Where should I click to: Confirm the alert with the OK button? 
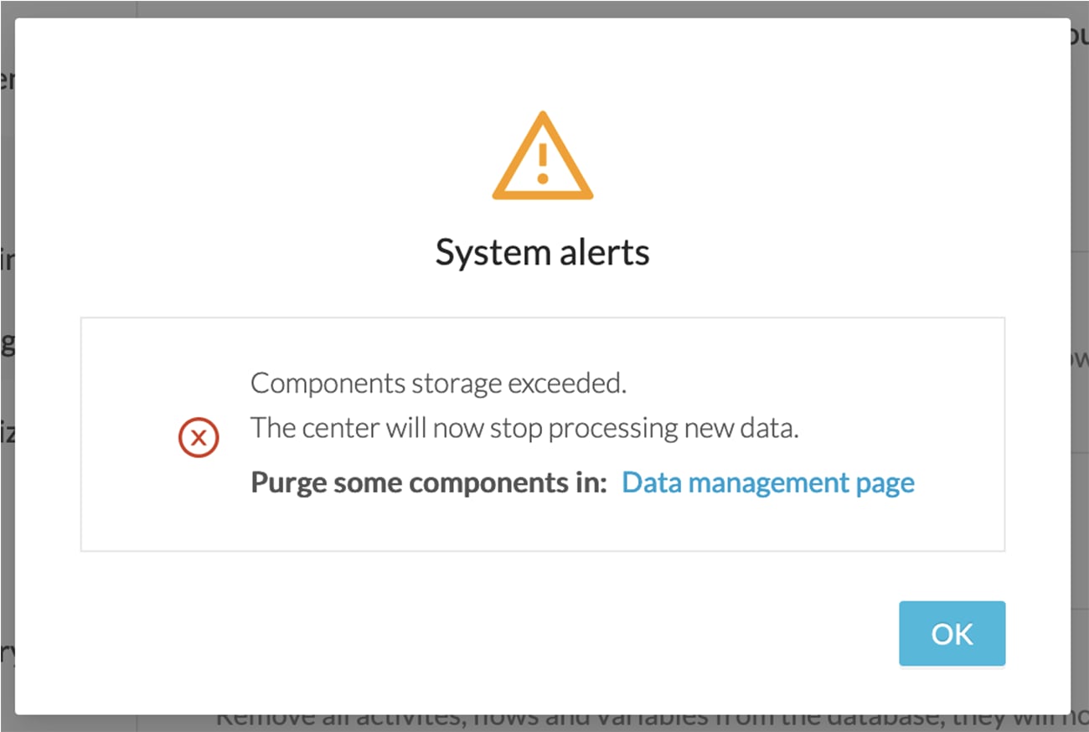(952, 633)
